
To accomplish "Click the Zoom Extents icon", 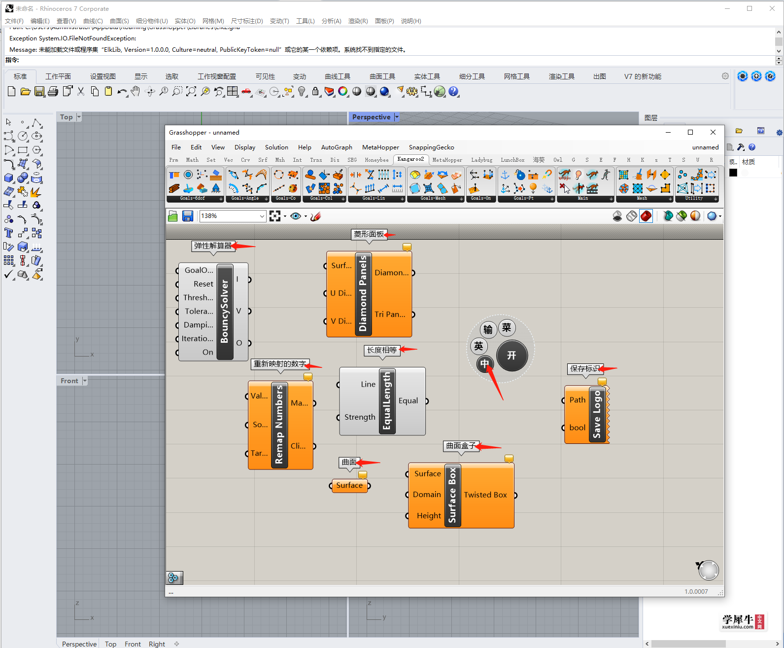I will click(191, 91).
